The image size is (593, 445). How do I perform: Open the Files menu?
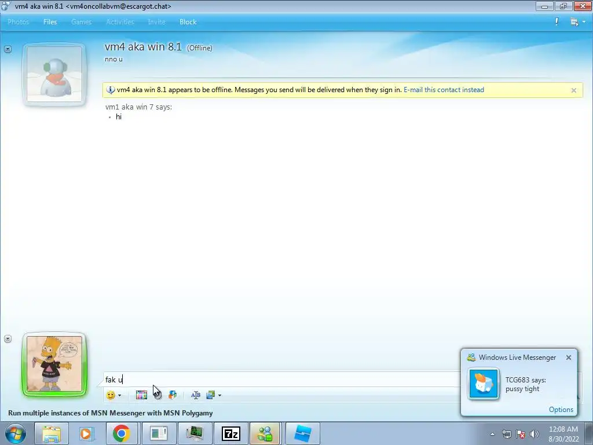50,22
